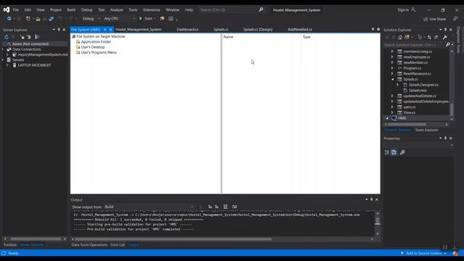This screenshot has width=464, height=261.
Task: Expand the users.cs node
Action: [392, 107]
